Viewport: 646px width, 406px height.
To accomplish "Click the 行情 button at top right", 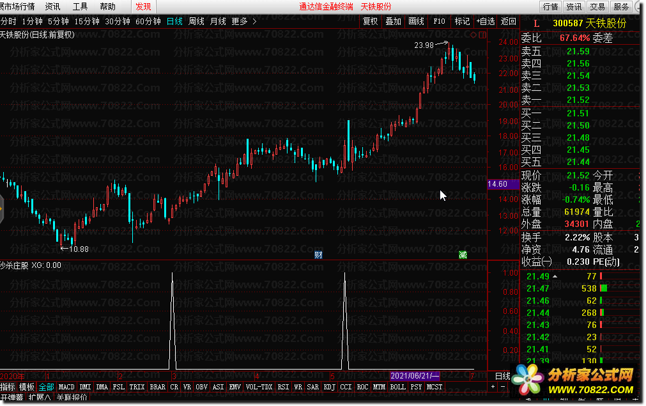I will (550, 6).
